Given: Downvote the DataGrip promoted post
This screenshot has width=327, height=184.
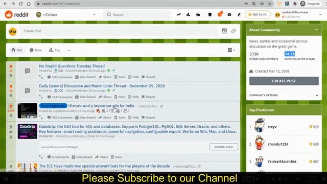Looking at the screenshot, I should click(11, 137).
